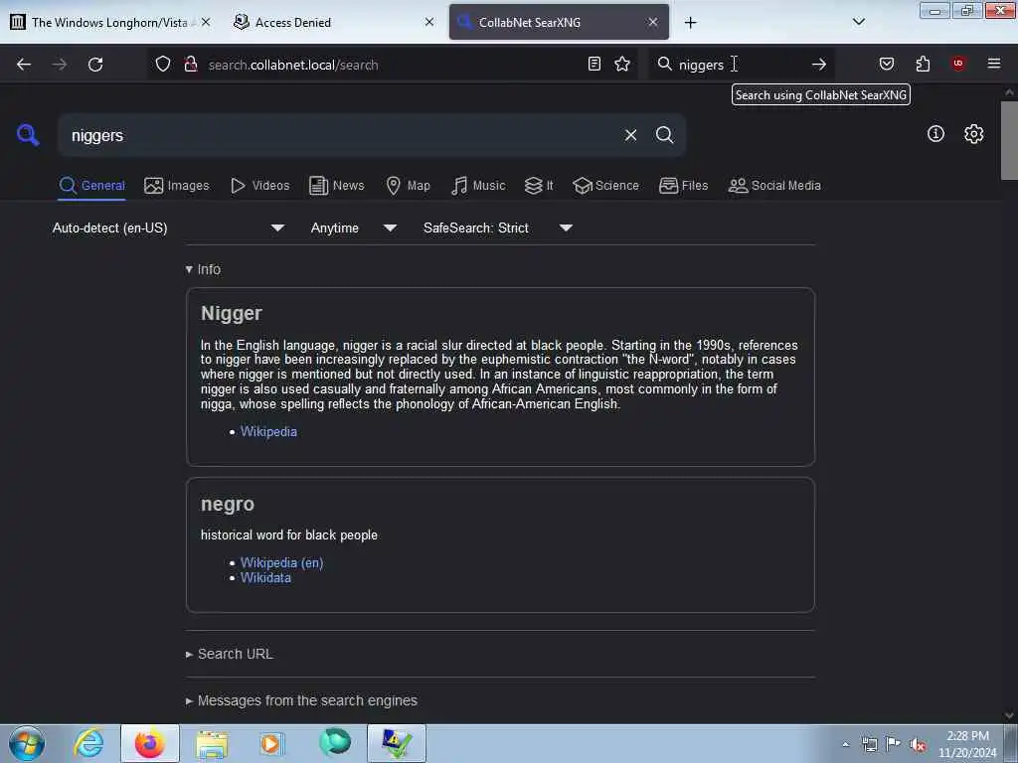Switch to Files category tab

[683, 186]
